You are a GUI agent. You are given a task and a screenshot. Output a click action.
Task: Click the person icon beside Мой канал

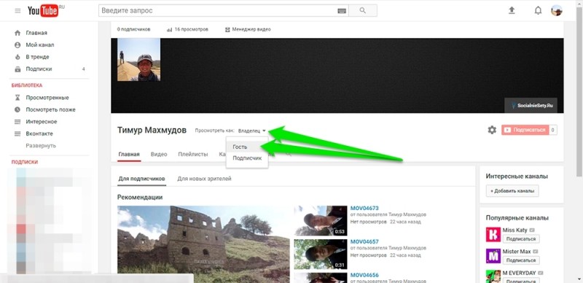click(17, 44)
